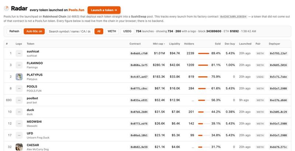The height and width of the screenshot is (151, 295).
Task: Click the Radar logo icon
Action: click(6, 8)
